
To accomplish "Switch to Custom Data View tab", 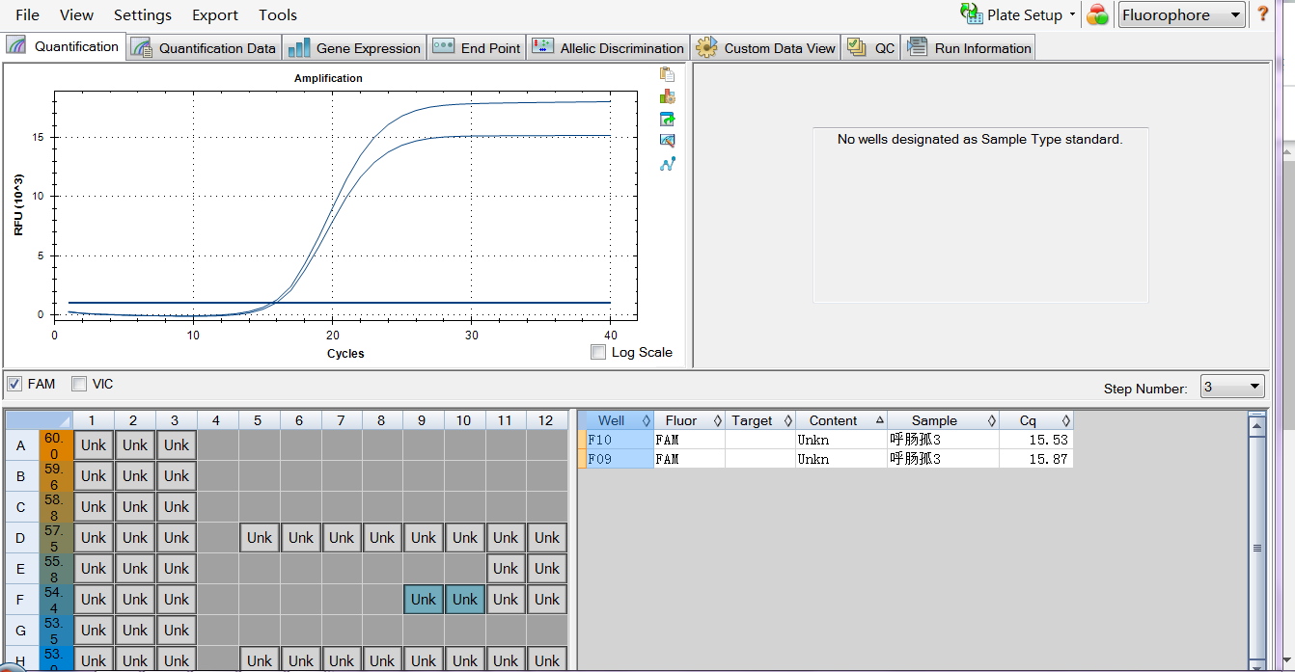I will 765,47.
